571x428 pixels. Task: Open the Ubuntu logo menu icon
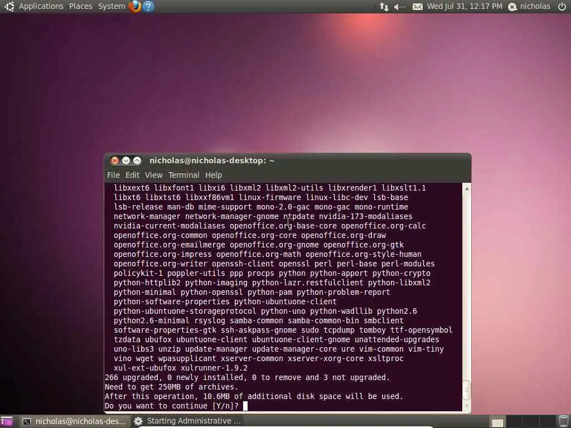tap(9, 6)
